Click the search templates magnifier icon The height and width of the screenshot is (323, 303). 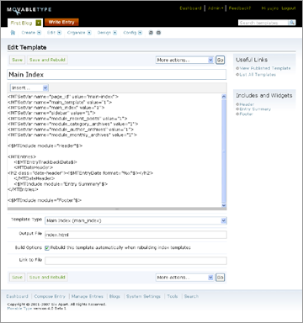point(292,23)
